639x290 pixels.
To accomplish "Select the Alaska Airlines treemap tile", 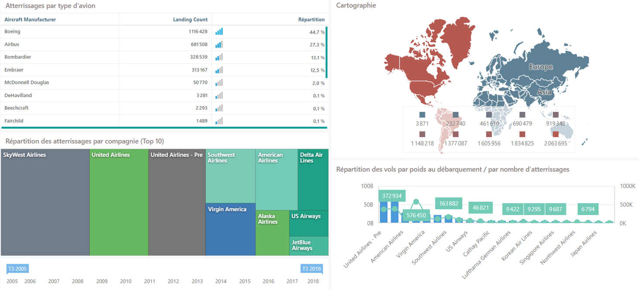I will (272, 233).
